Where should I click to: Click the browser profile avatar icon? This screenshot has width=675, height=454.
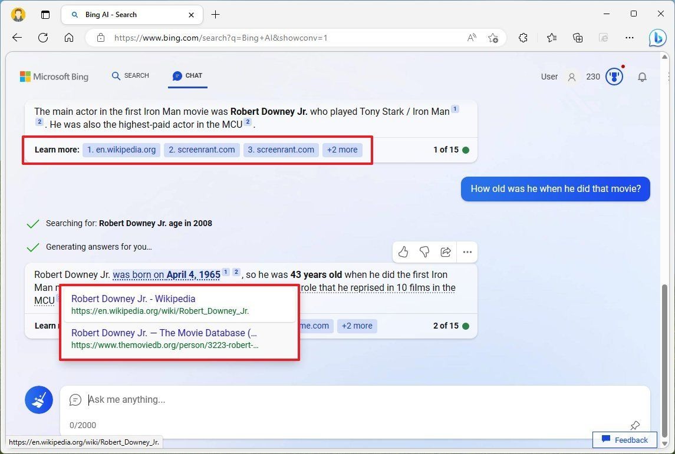[18, 15]
